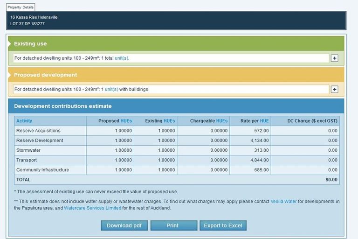The image size is (358, 239).
Task: Click the Existing use section header
Action: point(30,44)
